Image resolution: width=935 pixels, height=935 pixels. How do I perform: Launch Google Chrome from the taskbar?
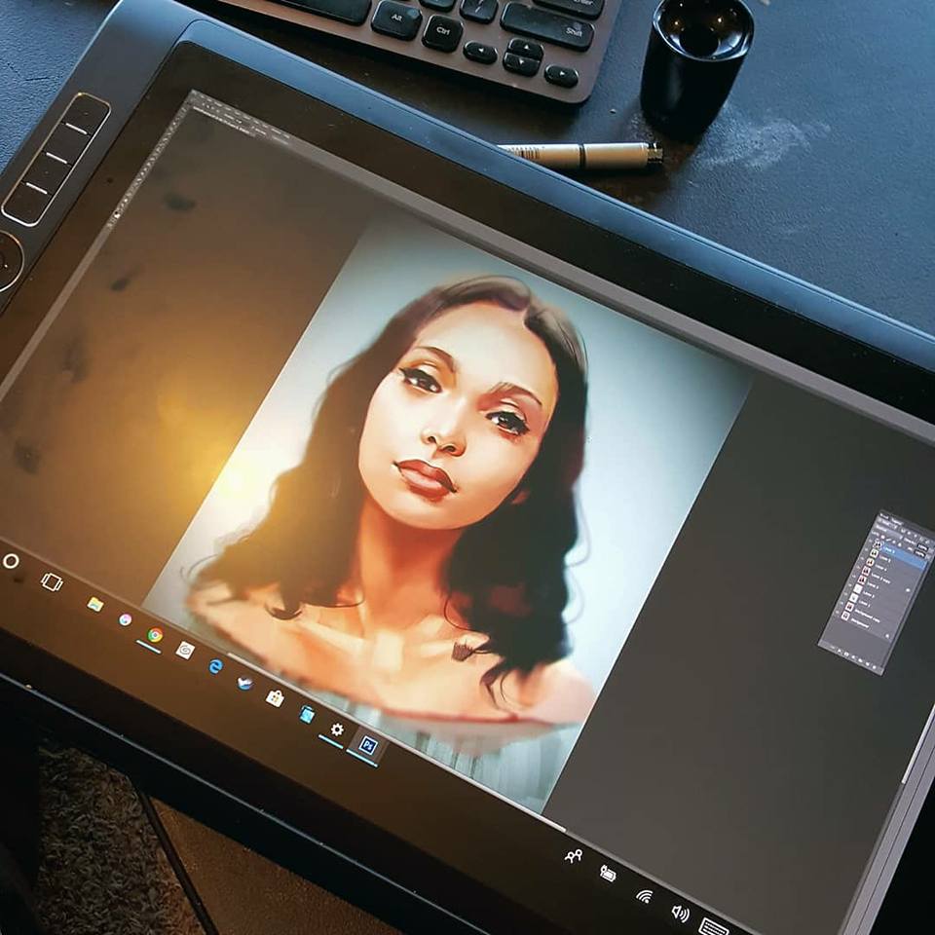(155, 635)
